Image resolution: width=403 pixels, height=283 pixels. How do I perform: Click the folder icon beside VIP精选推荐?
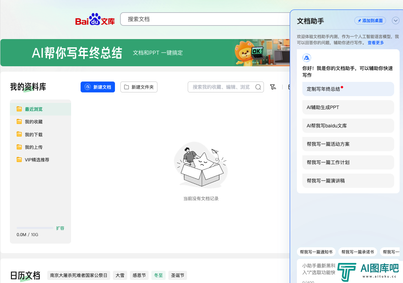[19, 160]
